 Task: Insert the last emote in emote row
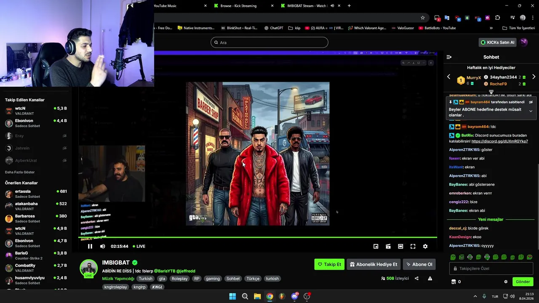(x=530, y=257)
